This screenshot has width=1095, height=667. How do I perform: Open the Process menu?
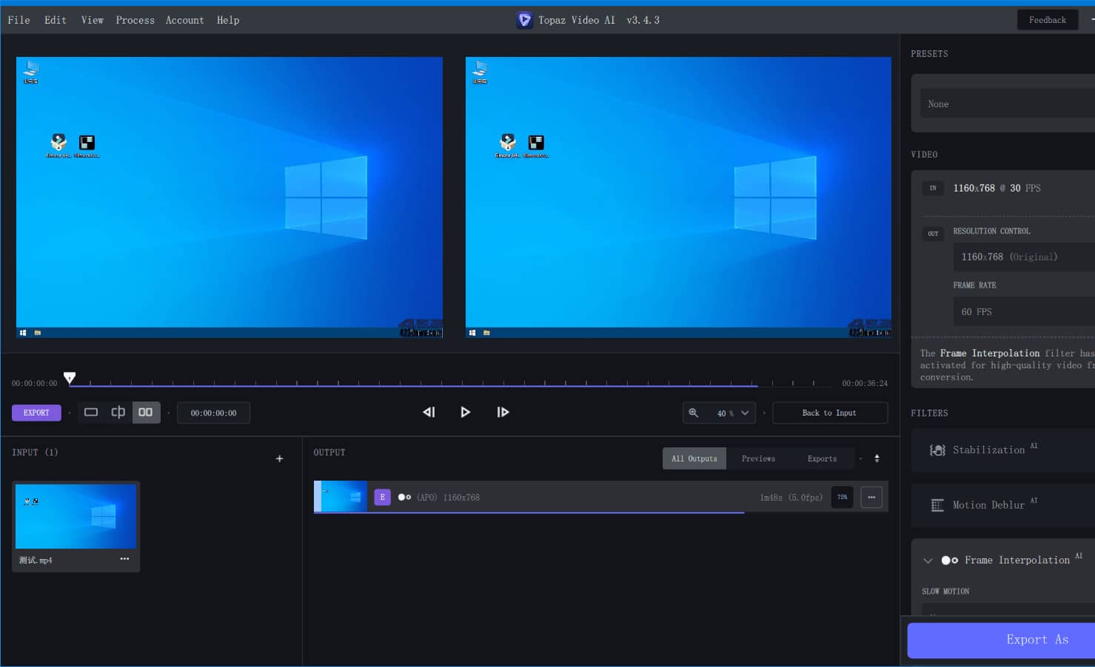tap(135, 20)
